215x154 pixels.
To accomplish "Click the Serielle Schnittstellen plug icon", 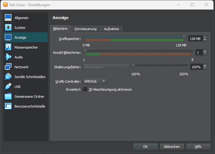I will [x=8, y=77].
